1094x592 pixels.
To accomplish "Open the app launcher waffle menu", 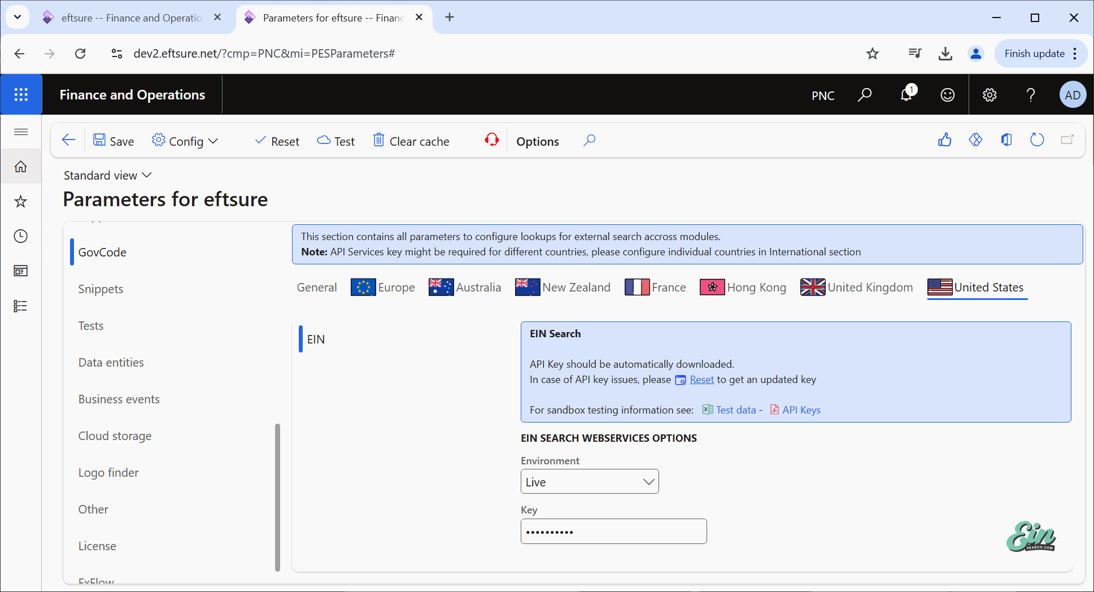I will pos(21,94).
